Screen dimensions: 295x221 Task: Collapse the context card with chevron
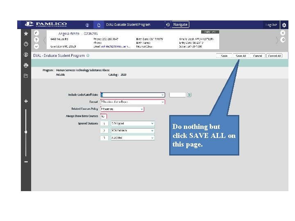pos(36,46)
